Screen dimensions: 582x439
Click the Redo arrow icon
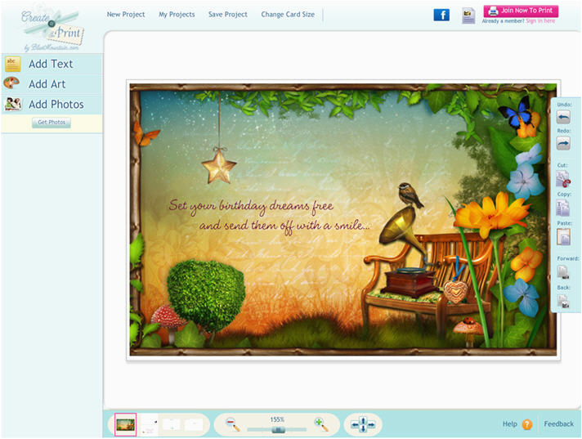[x=563, y=143]
